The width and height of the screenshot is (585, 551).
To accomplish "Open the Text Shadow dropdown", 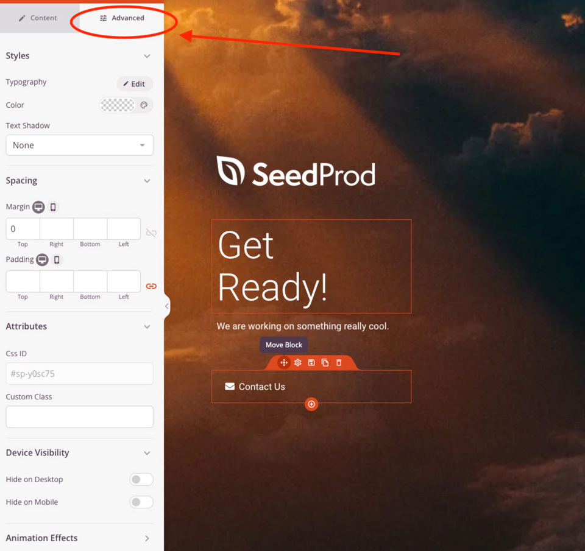I will tap(79, 145).
